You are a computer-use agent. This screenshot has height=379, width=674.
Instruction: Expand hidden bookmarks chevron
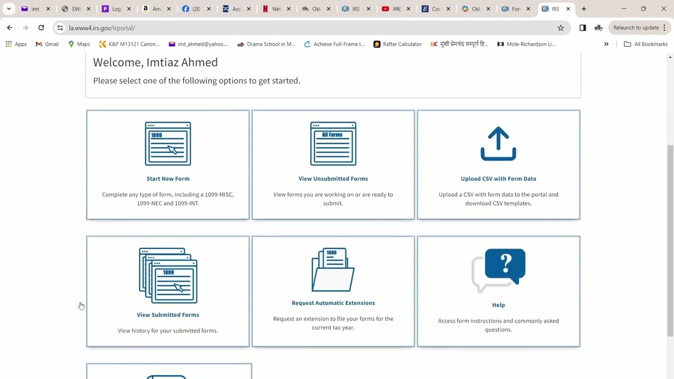pyautogui.click(x=606, y=44)
